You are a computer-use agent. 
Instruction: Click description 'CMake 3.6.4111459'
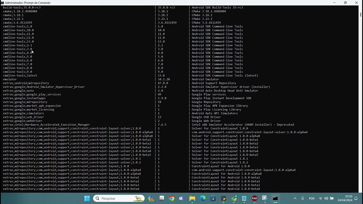206,23
